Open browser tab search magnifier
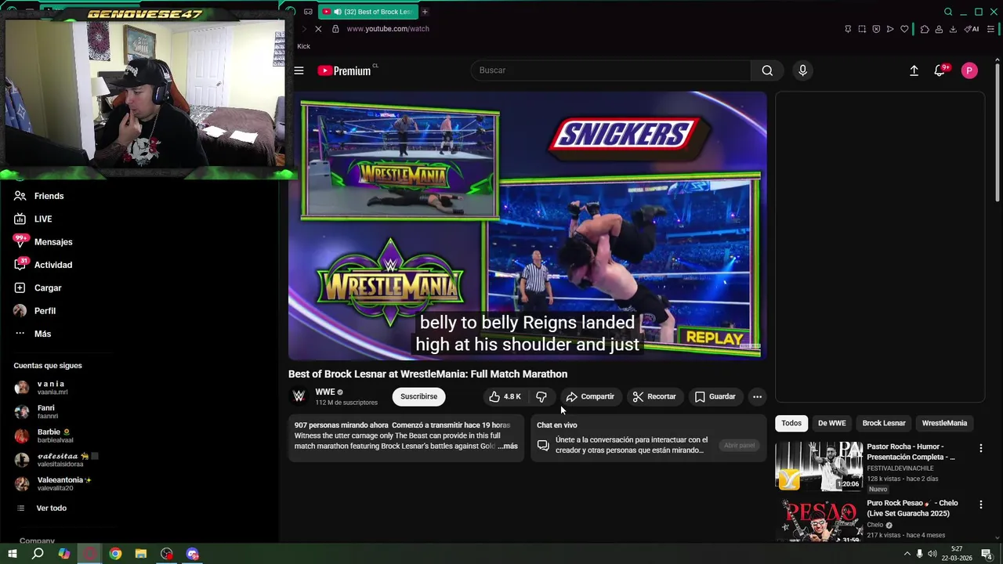Screen dimensions: 1003x564 coord(948,12)
